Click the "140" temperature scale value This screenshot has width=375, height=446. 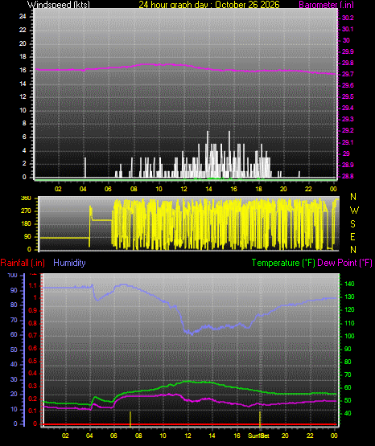[x=349, y=284]
